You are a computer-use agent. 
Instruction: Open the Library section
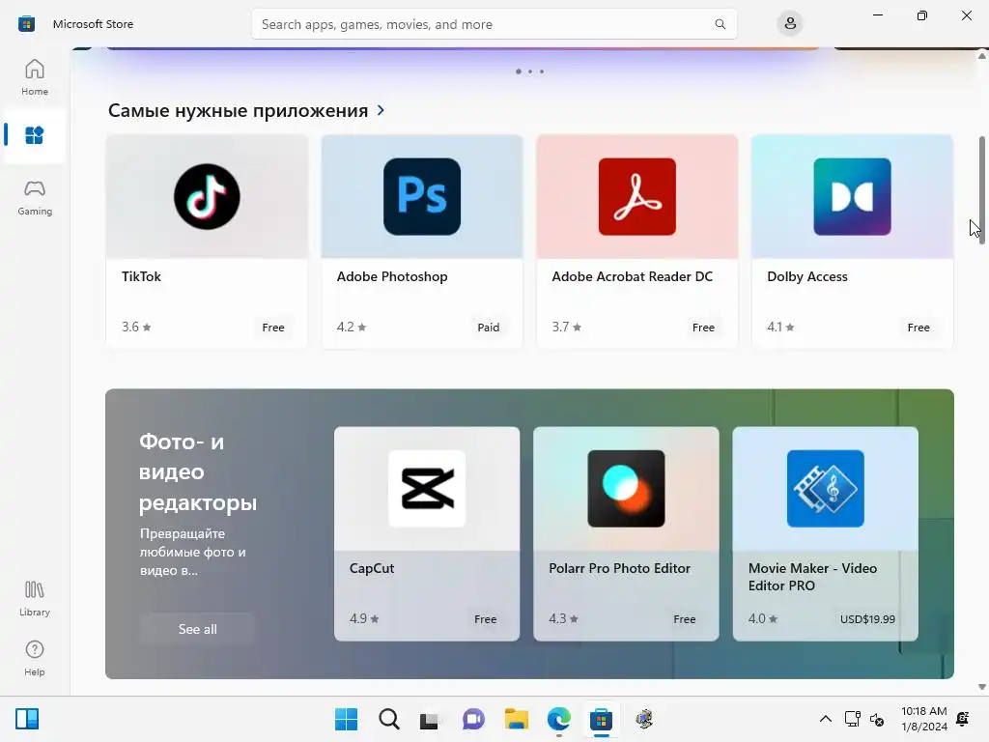(x=35, y=599)
